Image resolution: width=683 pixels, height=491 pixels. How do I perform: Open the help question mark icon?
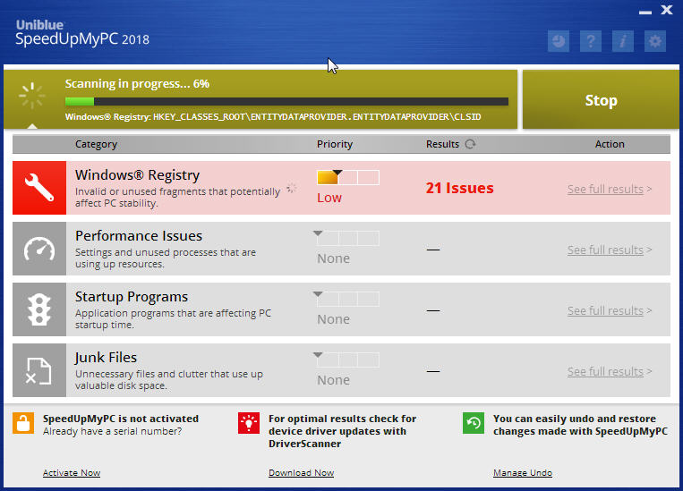tap(591, 41)
